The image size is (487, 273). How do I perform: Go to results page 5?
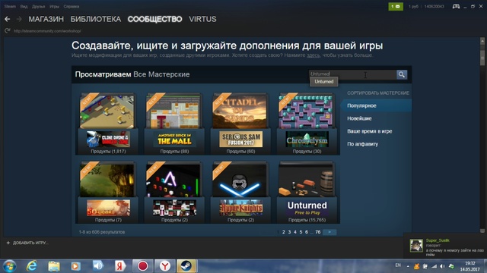301,232
